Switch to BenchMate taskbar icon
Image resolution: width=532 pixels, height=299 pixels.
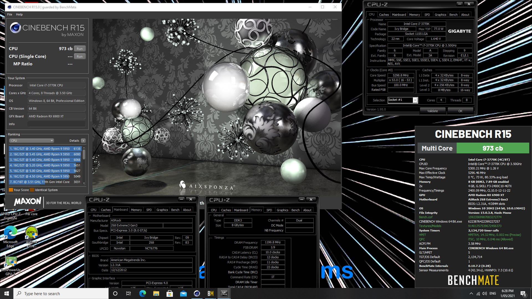(x=210, y=293)
